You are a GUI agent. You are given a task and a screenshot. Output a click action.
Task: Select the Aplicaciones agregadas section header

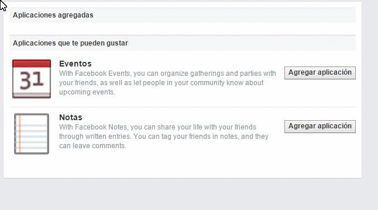tap(53, 15)
